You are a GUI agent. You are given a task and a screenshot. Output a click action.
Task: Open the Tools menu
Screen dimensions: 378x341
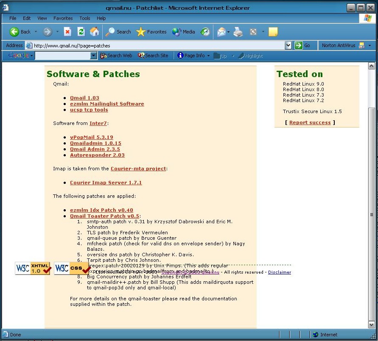(x=84, y=18)
